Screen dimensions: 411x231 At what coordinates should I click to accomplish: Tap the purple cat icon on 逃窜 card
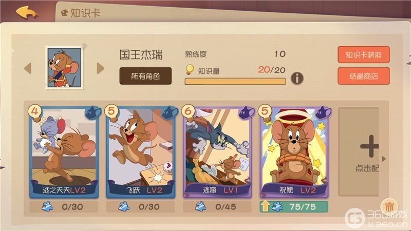tap(247, 113)
